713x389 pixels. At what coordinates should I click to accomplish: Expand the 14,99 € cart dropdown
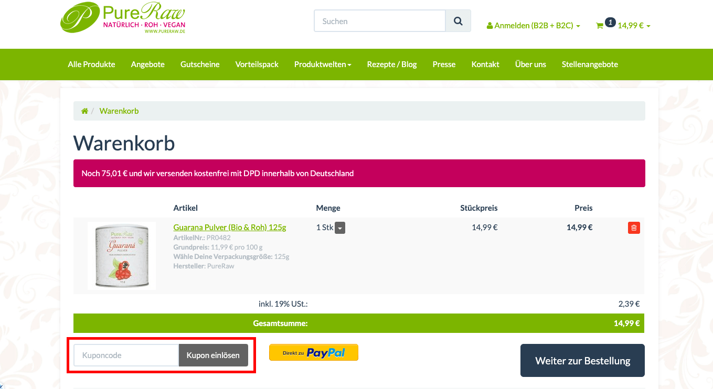tap(634, 25)
